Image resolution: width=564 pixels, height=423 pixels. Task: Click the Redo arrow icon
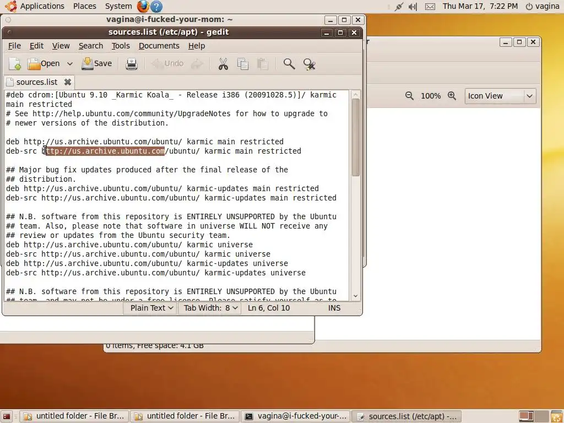click(197, 64)
